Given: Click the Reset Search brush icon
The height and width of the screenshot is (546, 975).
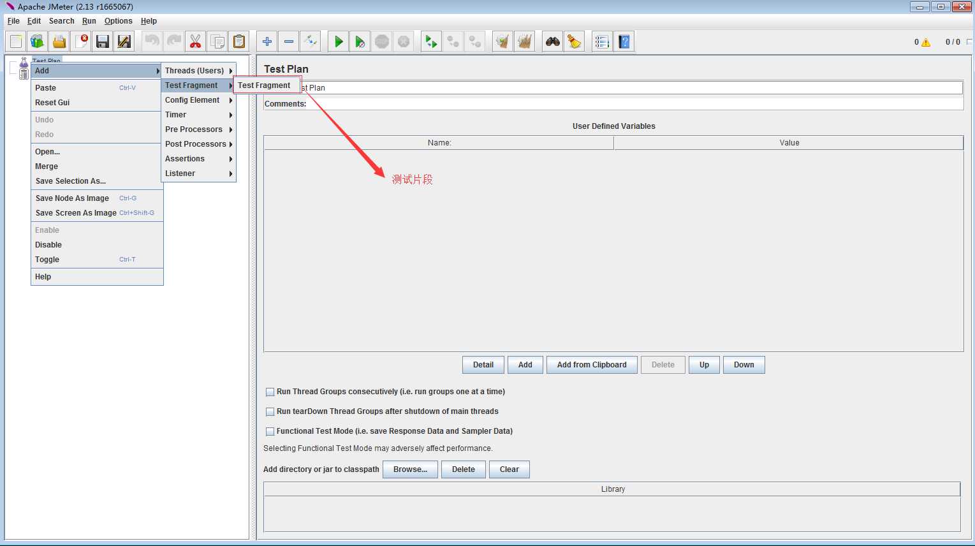Looking at the screenshot, I should point(575,41).
